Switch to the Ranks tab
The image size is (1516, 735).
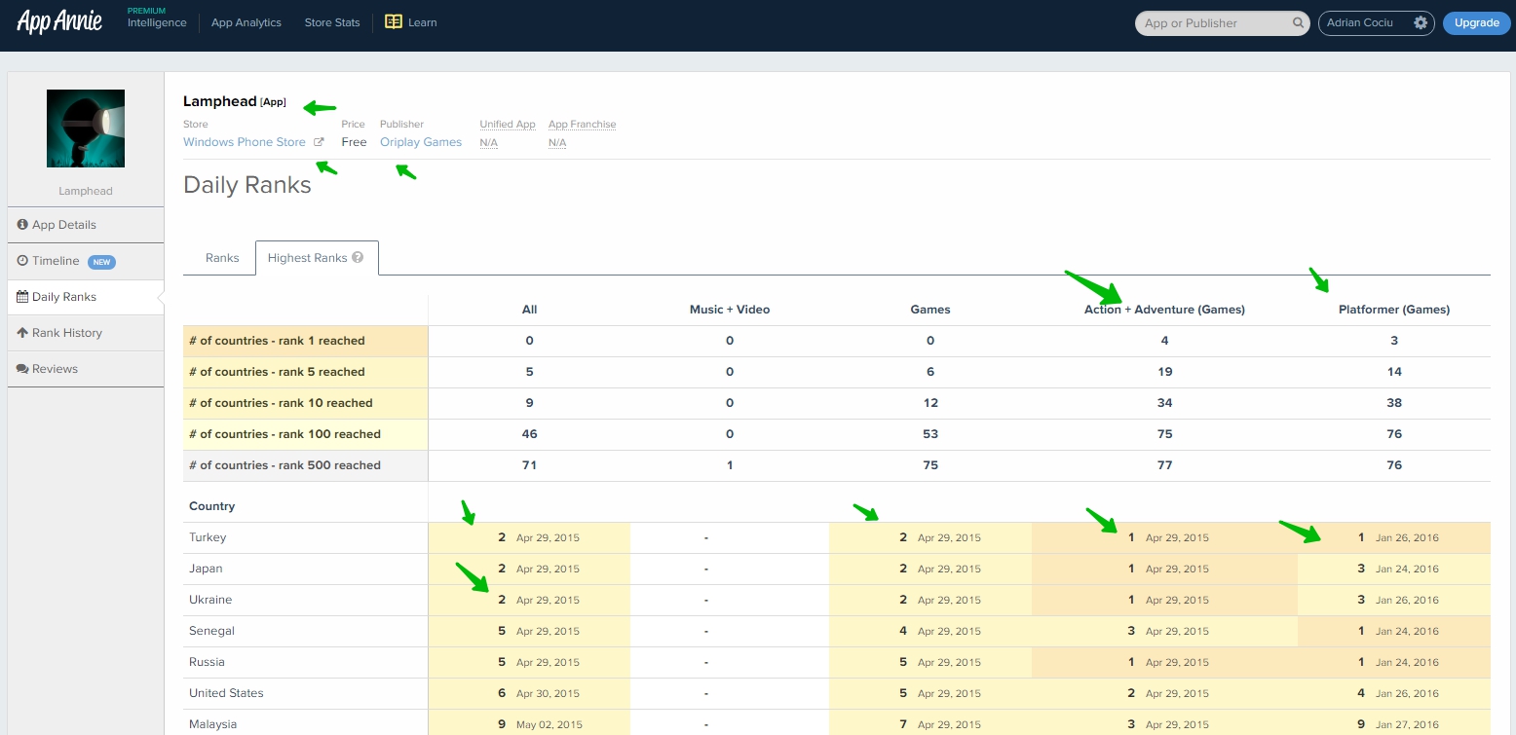coord(222,258)
